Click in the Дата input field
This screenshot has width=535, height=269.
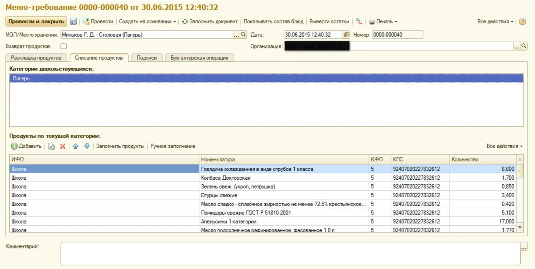313,35
